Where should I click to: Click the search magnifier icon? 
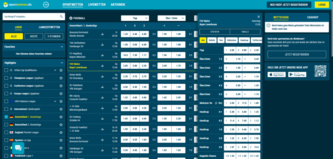(x=61, y=16)
